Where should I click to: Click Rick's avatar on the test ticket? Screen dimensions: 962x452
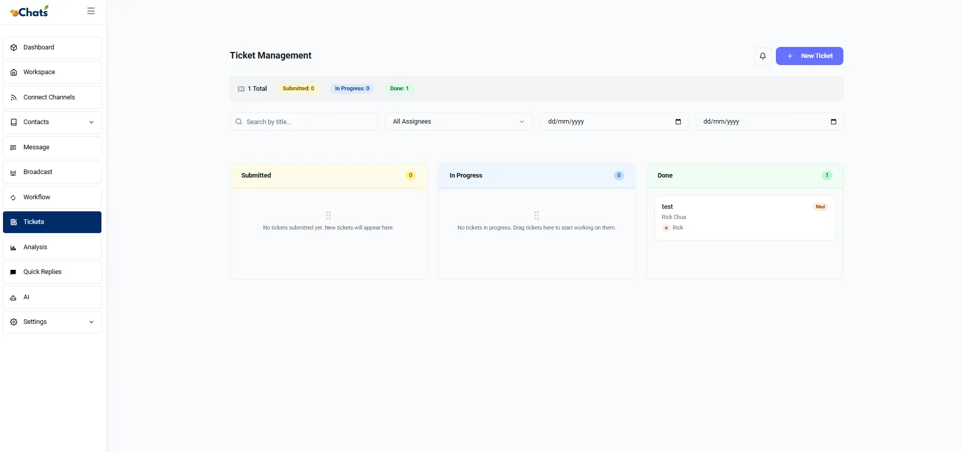[x=666, y=228]
